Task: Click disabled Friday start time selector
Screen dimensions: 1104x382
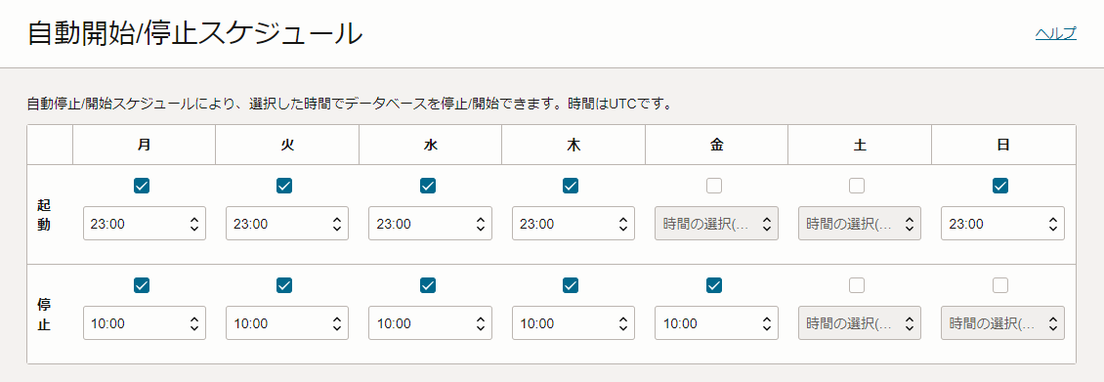Action: point(717,224)
